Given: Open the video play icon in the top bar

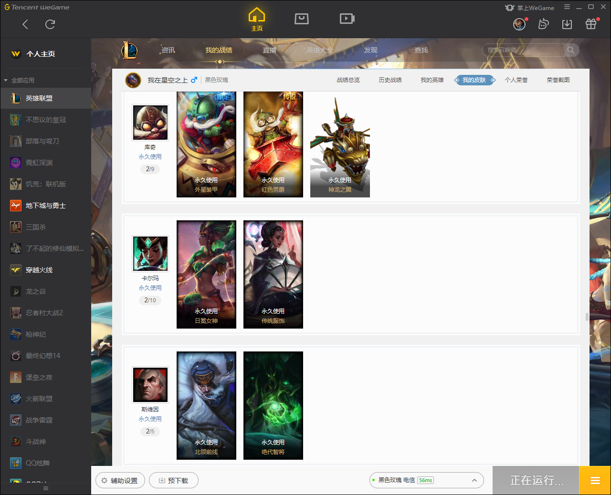Looking at the screenshot, I should point(347,19).
